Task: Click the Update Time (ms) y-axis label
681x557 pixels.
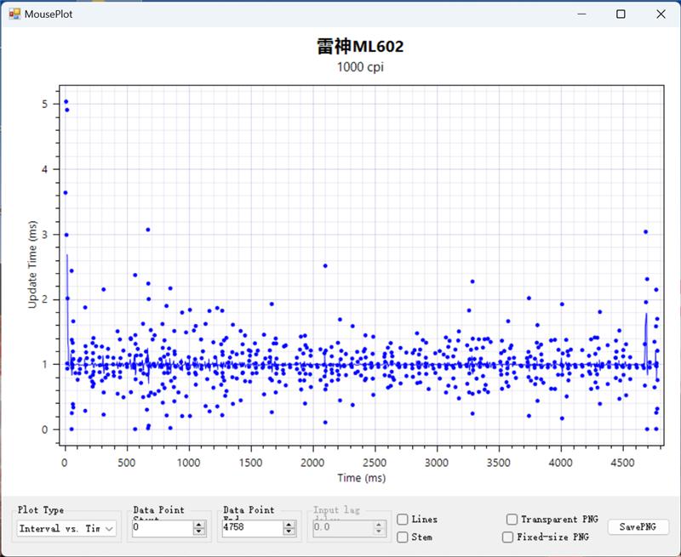Action: tap(32, 264)
